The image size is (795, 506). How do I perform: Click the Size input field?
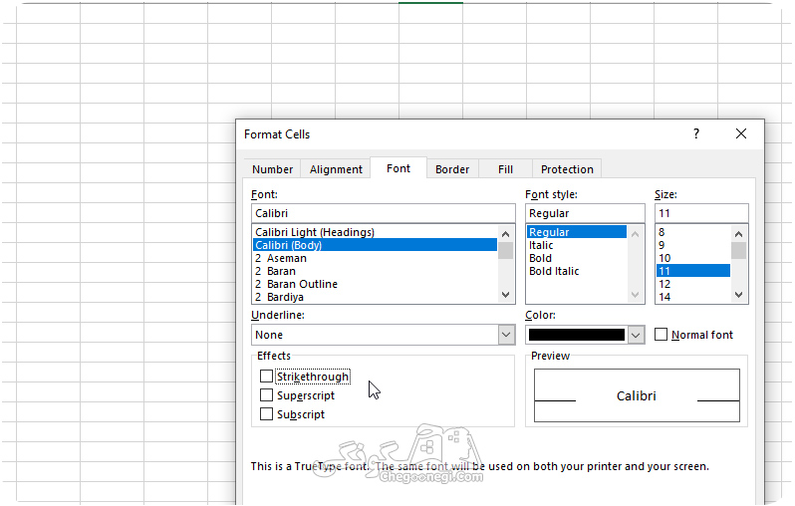tap(701, 213)
